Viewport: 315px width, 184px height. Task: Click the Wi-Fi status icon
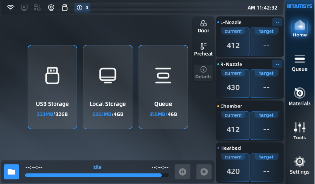tap(10, 8)
